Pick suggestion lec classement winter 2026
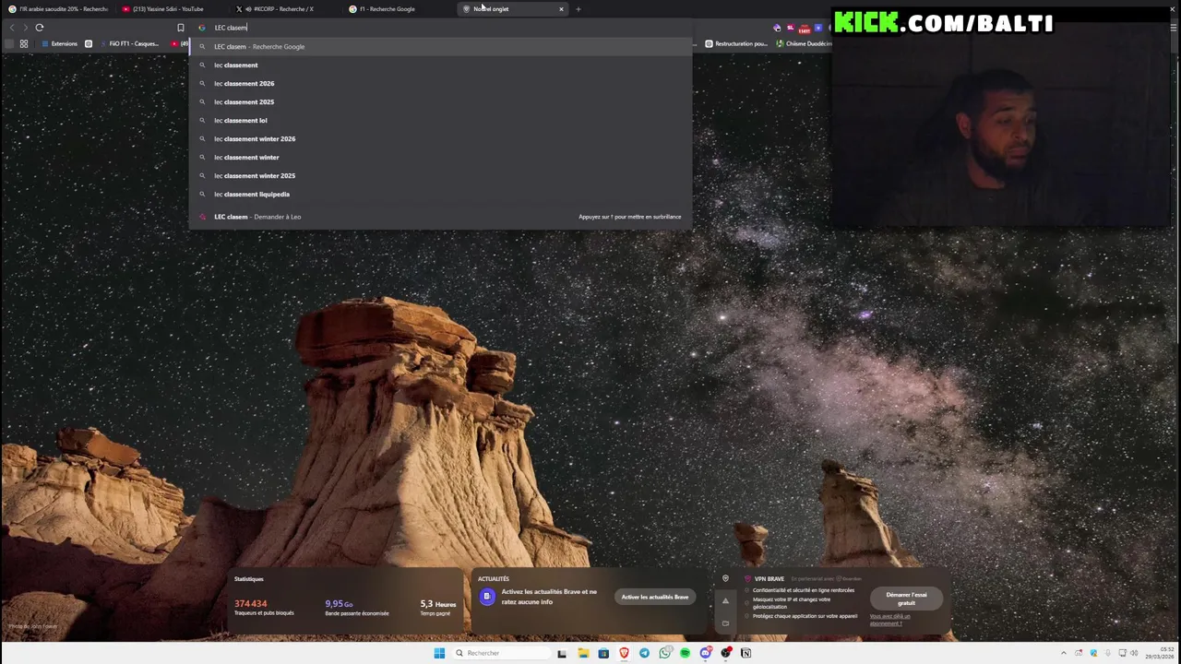 (x=440, y=138)
